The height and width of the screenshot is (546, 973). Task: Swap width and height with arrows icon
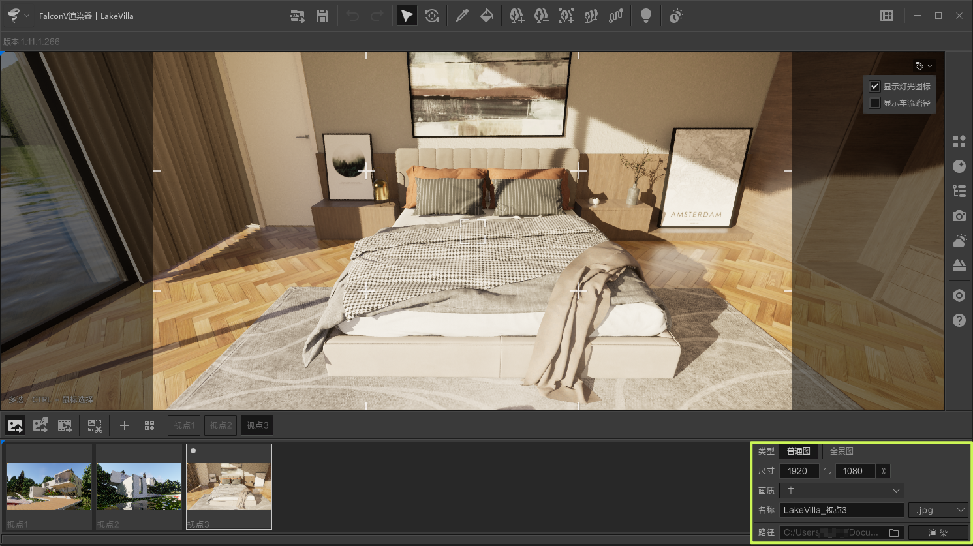click(827, 471)
